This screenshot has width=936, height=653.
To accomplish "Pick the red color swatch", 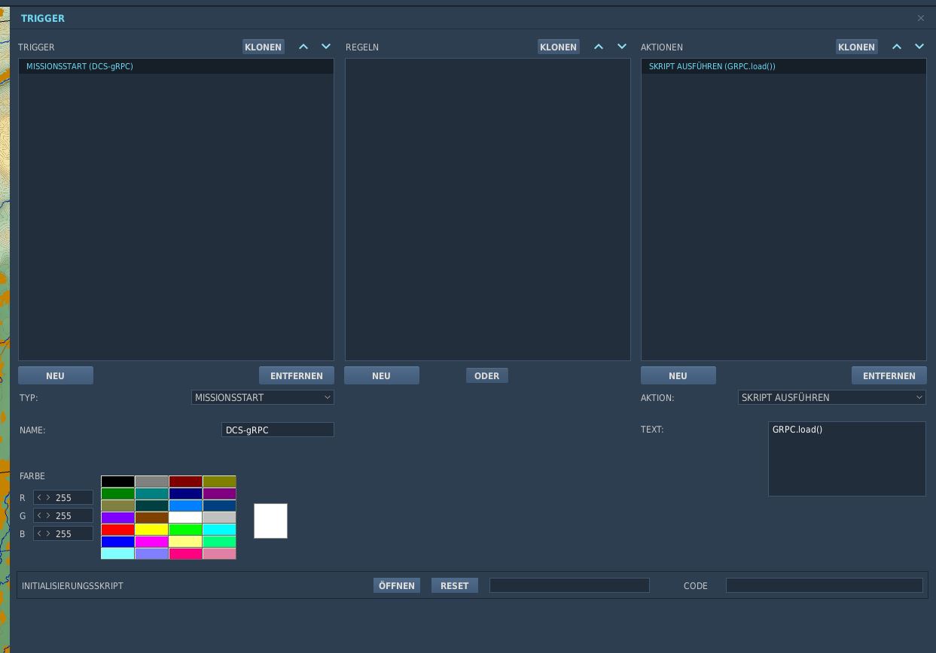I will (x=117, y=530).
